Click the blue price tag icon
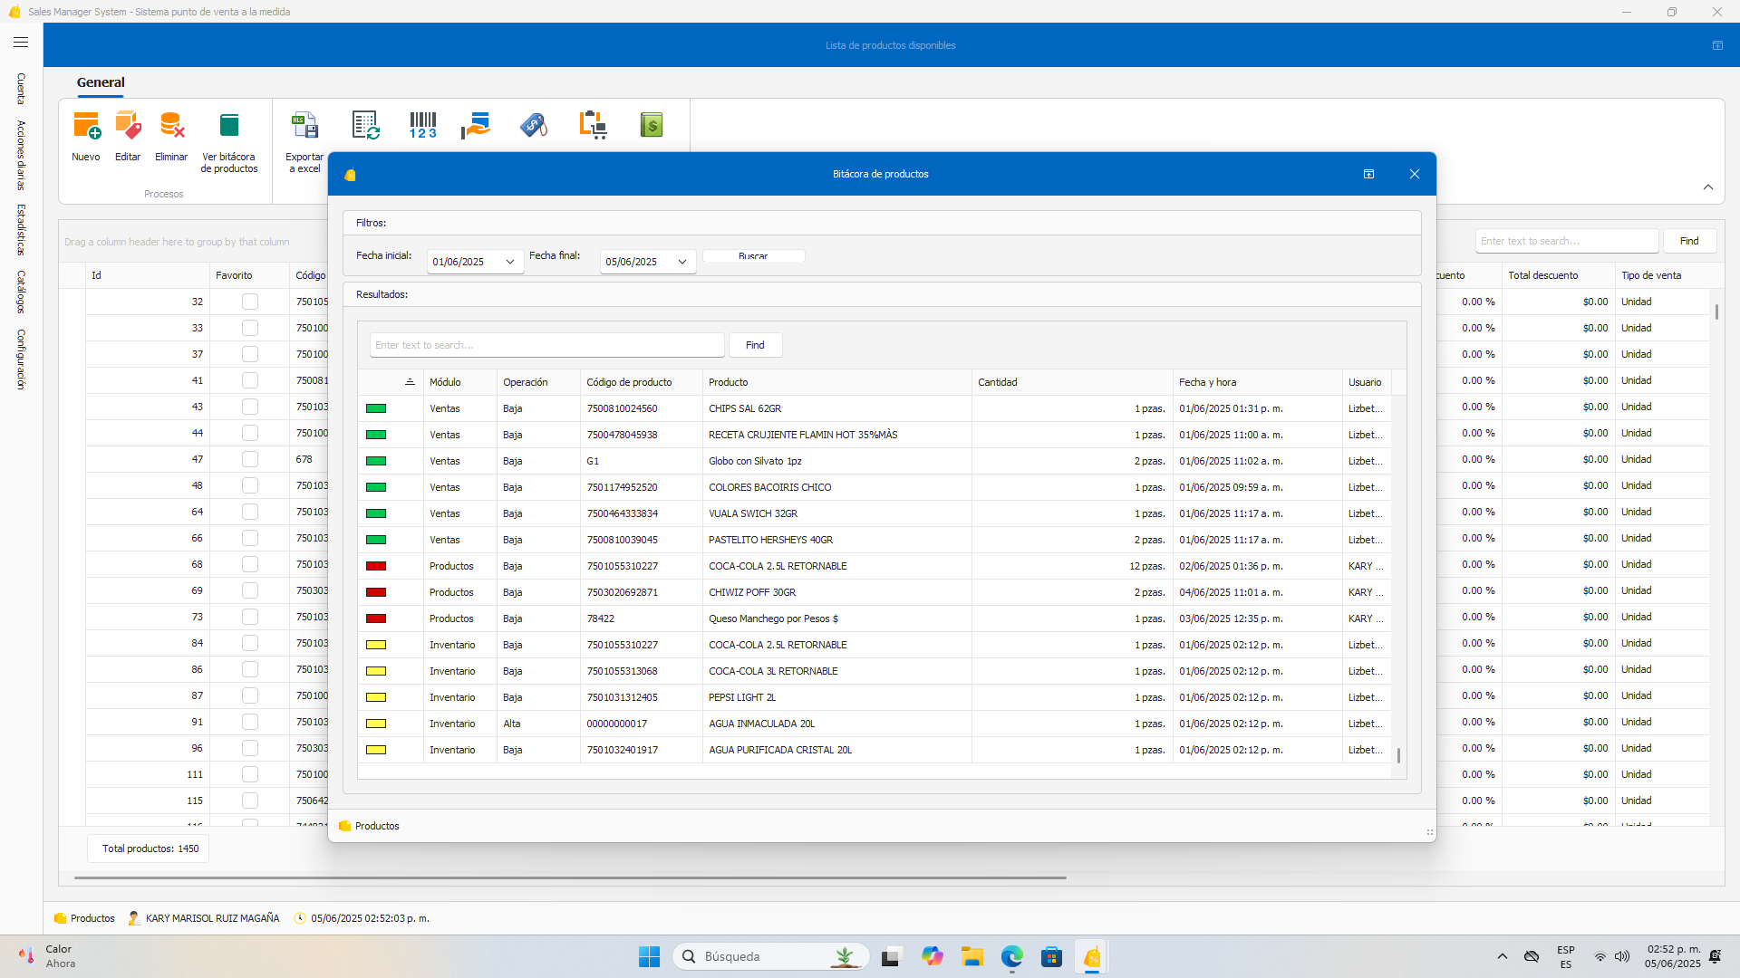The width and height of the screenshot is (1740, 978). 534,126
